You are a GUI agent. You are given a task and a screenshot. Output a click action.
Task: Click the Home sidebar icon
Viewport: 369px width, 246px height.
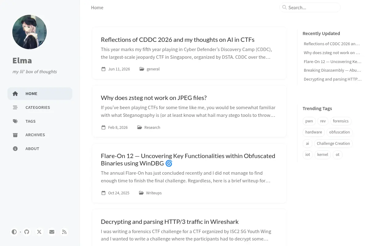15,94
